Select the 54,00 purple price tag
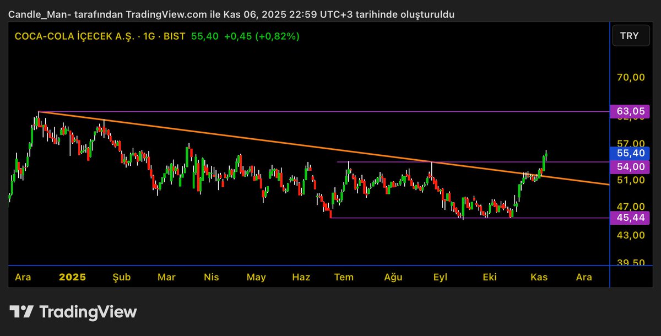This screenshot has width=661, height=336. tap(629, 167)
